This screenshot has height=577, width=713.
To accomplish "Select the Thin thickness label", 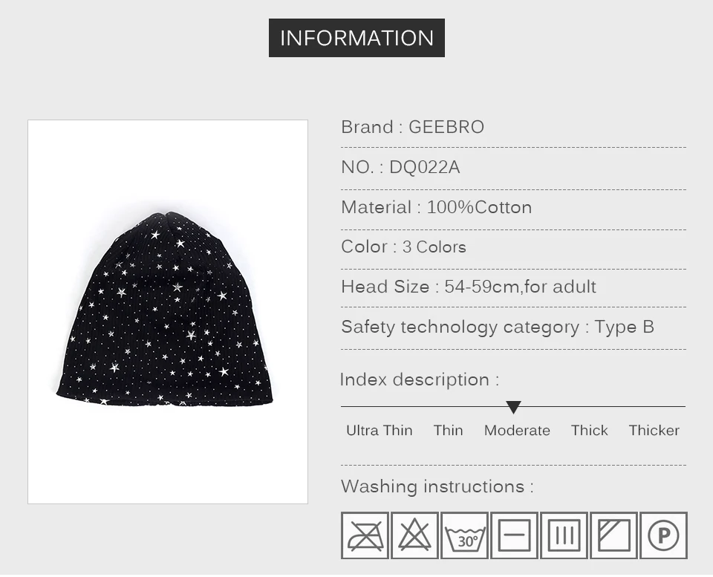I will pyautogui.click(x=448, y=430).
